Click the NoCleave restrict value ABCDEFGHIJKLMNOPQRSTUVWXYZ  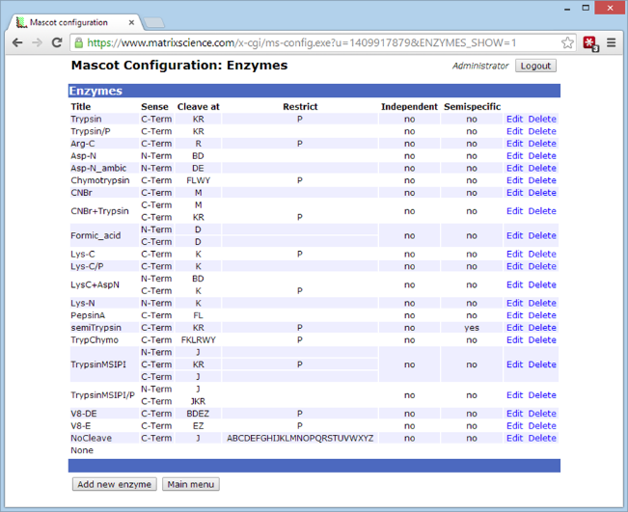tap(300, 439)
